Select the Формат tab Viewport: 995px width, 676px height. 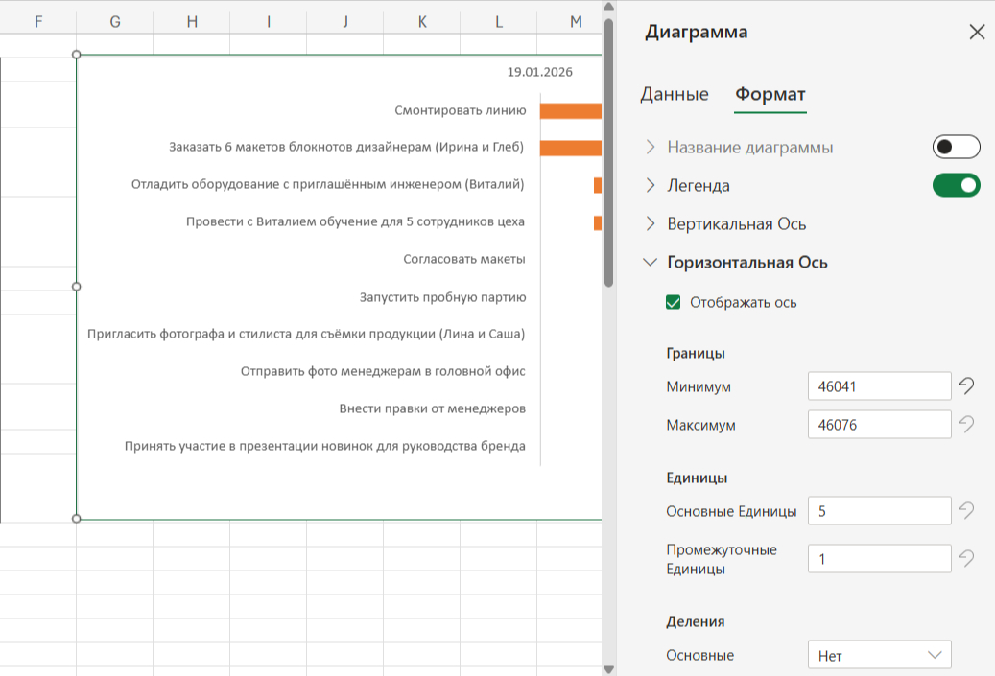[x=770, y=94]
